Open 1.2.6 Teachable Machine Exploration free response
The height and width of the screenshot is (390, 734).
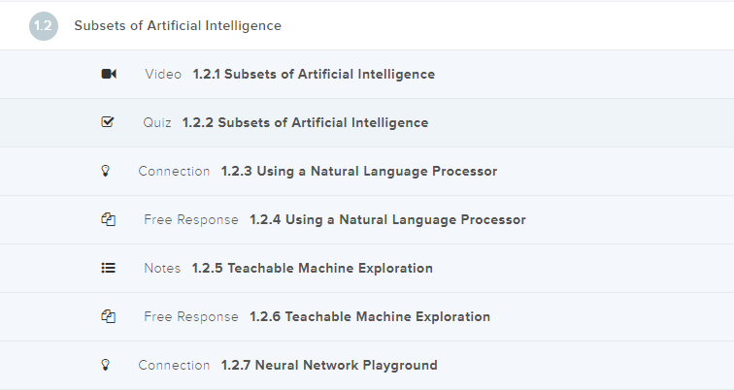[369, 317]
